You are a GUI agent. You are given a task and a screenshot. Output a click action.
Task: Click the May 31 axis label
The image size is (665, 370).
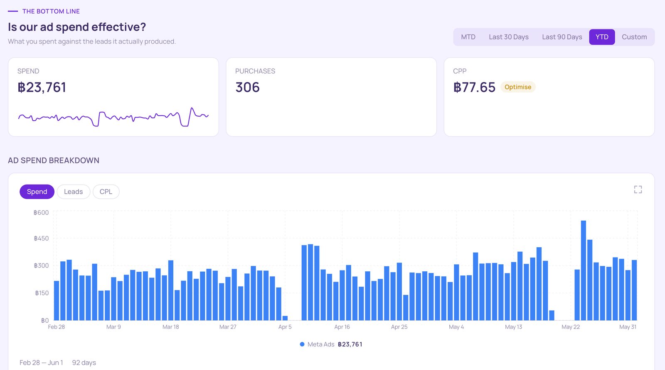coord(628,327)
